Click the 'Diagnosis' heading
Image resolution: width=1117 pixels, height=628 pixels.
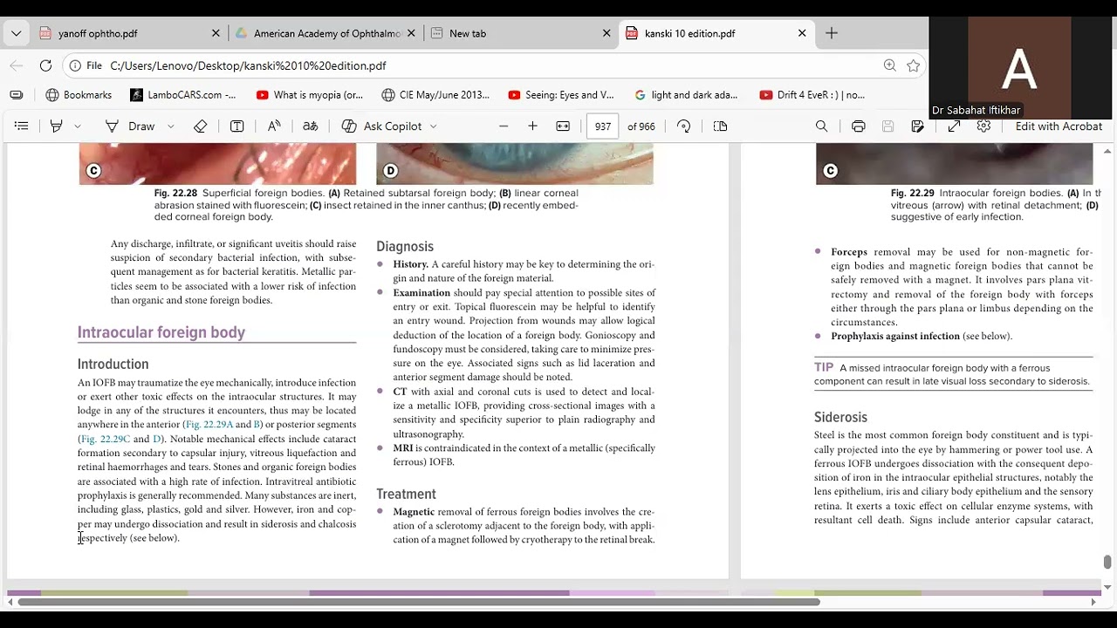coord(405,247)
